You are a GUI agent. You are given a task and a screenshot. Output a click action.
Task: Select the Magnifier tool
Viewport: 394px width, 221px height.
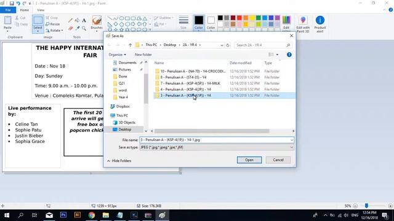tap(84, 28)
